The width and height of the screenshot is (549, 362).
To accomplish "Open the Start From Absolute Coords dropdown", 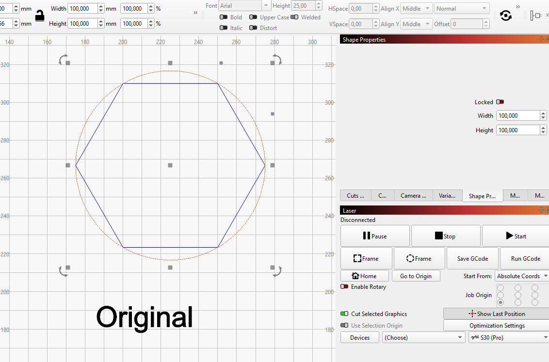I will click(x=546, y=276).
